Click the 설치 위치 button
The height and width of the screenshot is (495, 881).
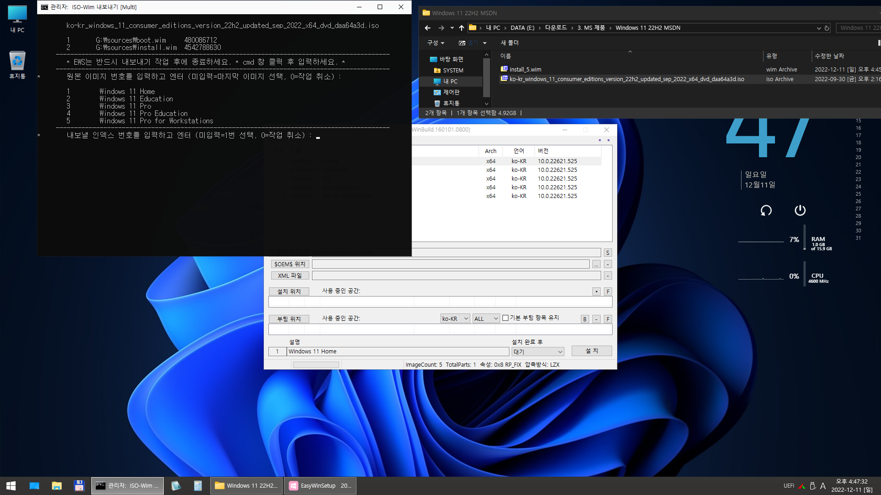pyautogui.click(x=289, y=291)
